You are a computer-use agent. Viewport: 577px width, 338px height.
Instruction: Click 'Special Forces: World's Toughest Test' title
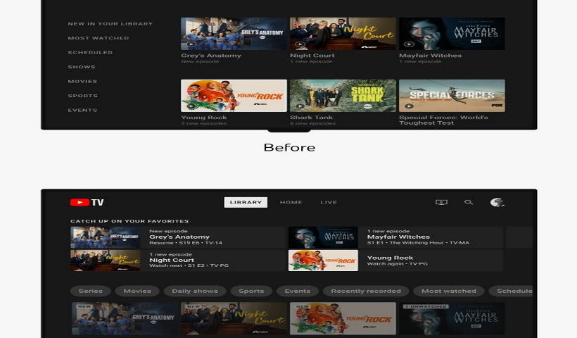pos(443,120)
